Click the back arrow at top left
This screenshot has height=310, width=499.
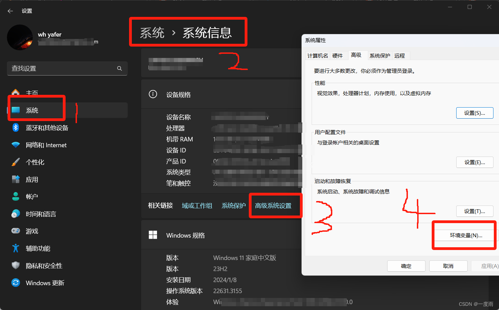click(x=10, y=11)
